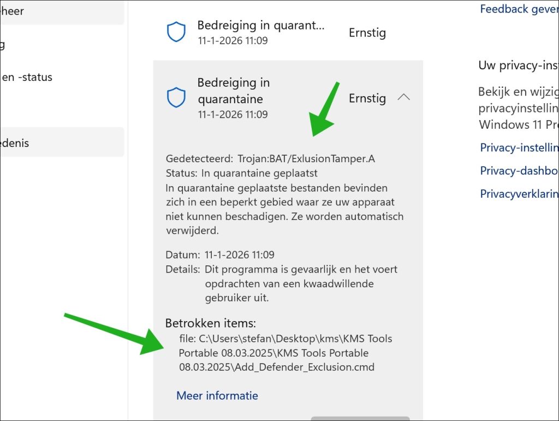Click the Trojan:BAT/ExlusionTamper.A detection name
This screenshot has height=421, width=559.
(306, 159)
